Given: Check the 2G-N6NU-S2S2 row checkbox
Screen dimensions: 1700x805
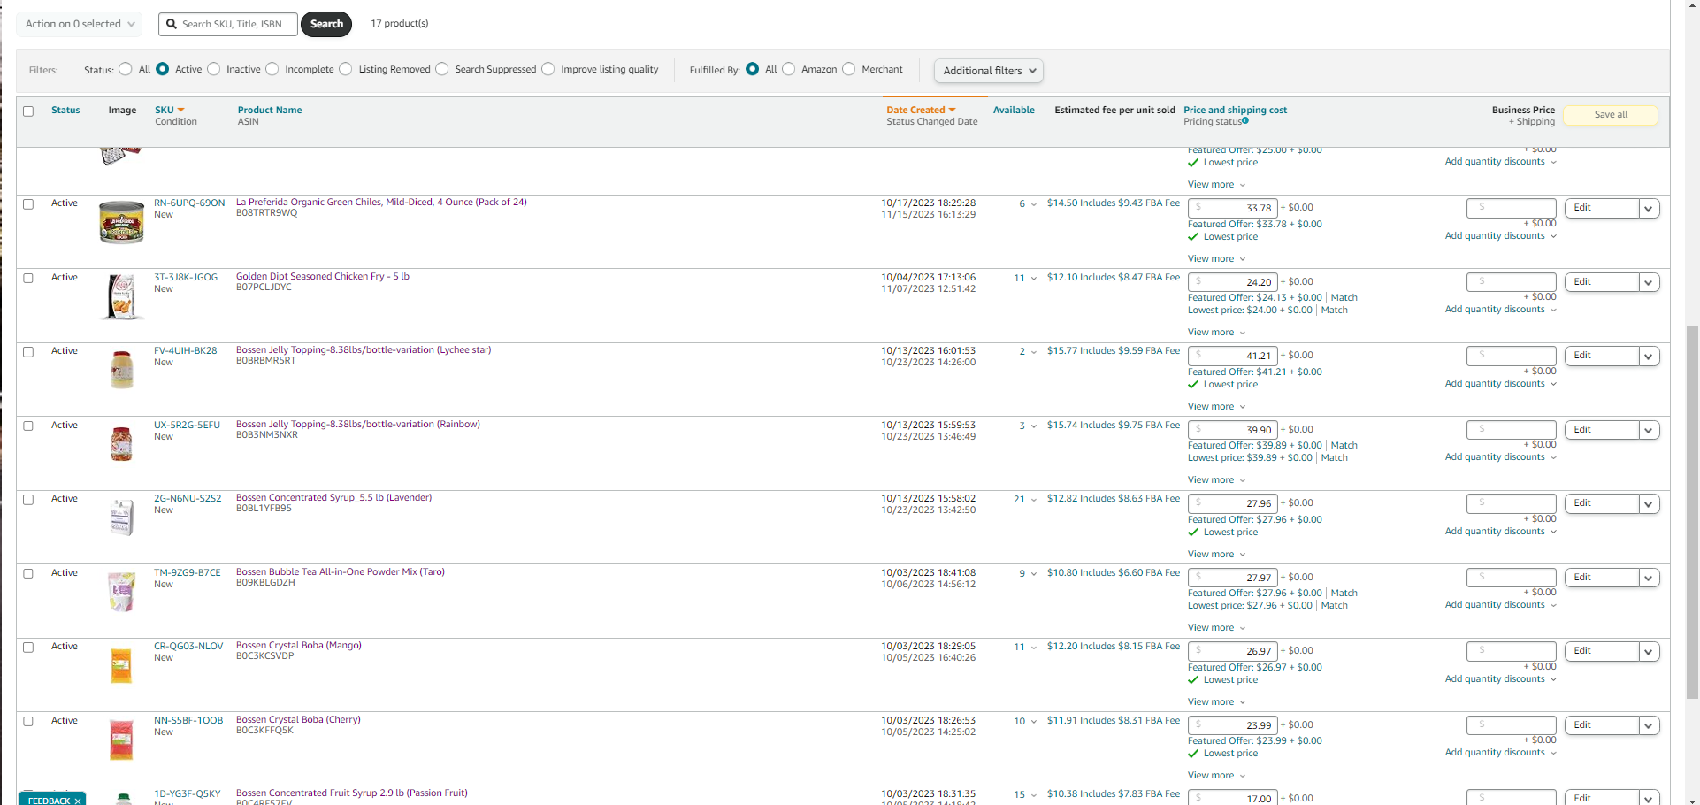Looking at the screenshot, I should pos(28,500).
